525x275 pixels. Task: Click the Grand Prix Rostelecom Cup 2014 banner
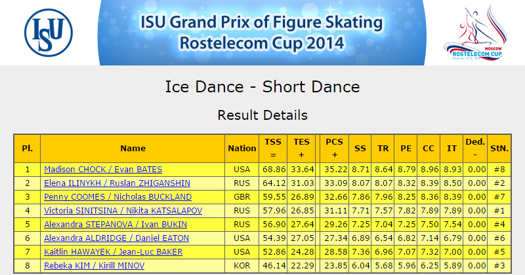point(262,33)
